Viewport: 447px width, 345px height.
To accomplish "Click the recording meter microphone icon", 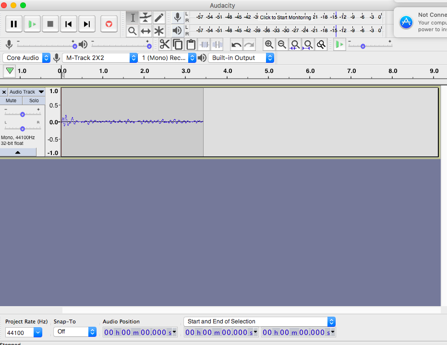I will tap(177, 17).
